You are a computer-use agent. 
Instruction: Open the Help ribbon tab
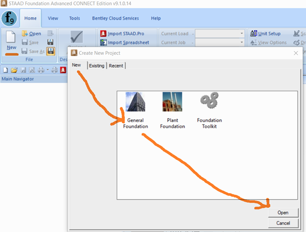pyautogui.click(x=156, y=18)
